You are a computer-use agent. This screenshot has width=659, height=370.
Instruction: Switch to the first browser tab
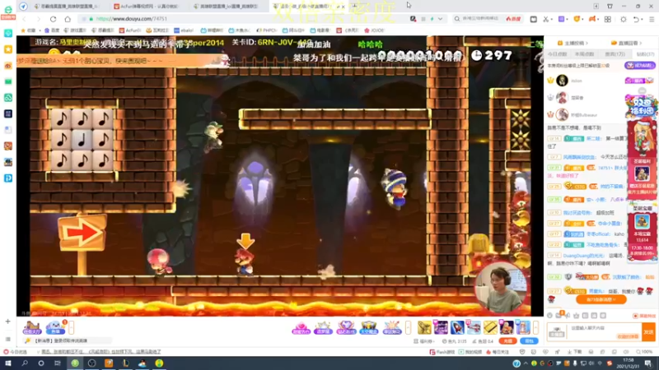point(67,7)
